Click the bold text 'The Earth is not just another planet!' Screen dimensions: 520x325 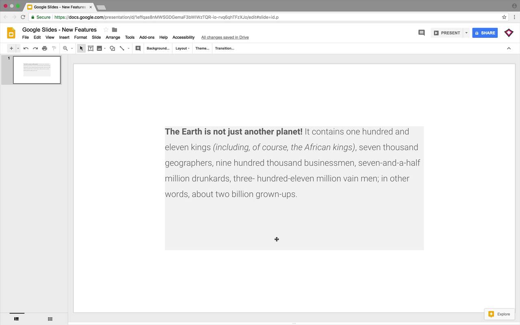pyautogui.click(x=234, y=132)
